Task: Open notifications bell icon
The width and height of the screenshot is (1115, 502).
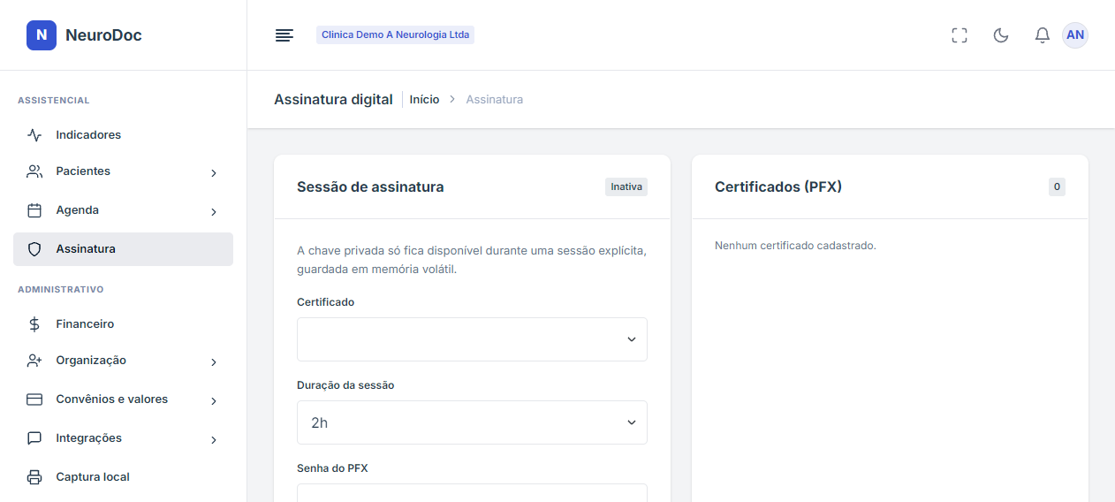Action: 1043,35
